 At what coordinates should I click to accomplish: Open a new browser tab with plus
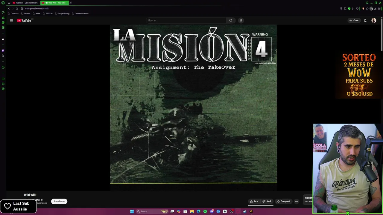pyautogui.click(x=71, y=3)
